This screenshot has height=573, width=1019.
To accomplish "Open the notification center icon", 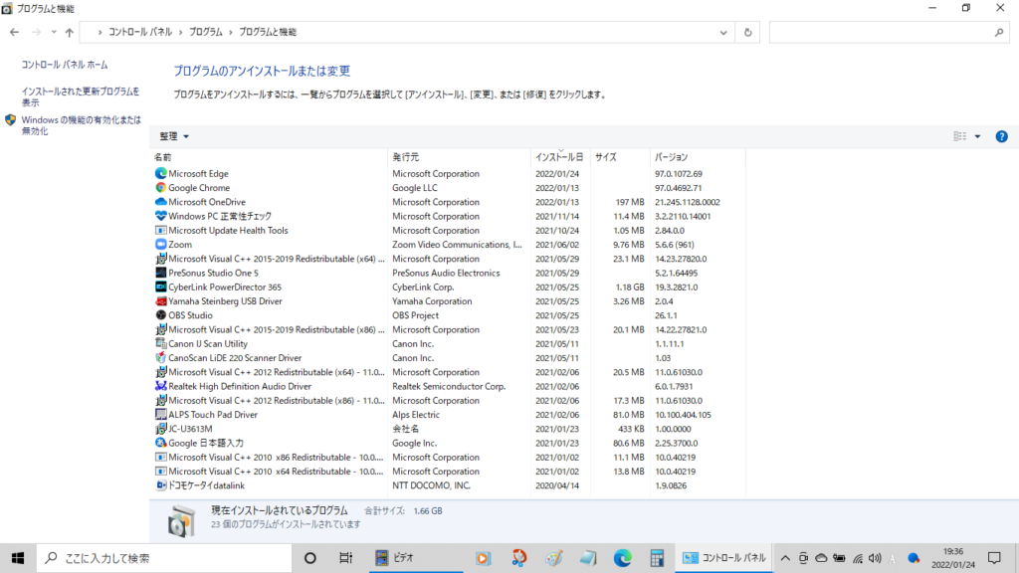I will 994,558.
